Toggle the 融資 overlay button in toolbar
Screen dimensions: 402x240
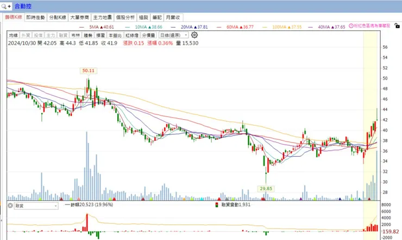(63, 35)
